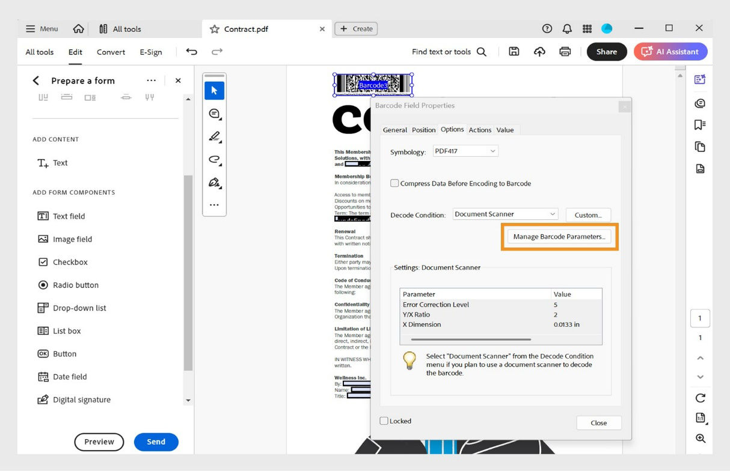Screen dimensions: 730x471
Task: Click the Manage Barcode Parameters button
Action: click(559, 236)
